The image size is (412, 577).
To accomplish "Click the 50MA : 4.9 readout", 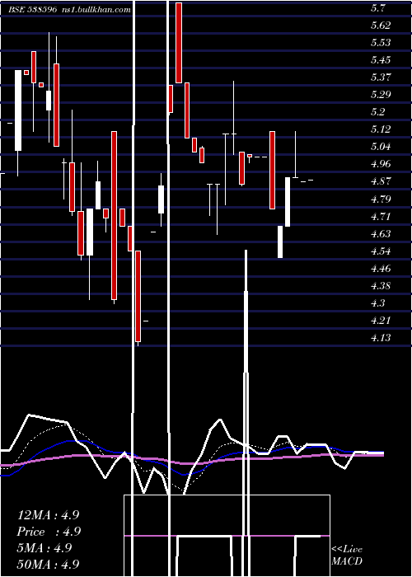I will pos(48,564).
